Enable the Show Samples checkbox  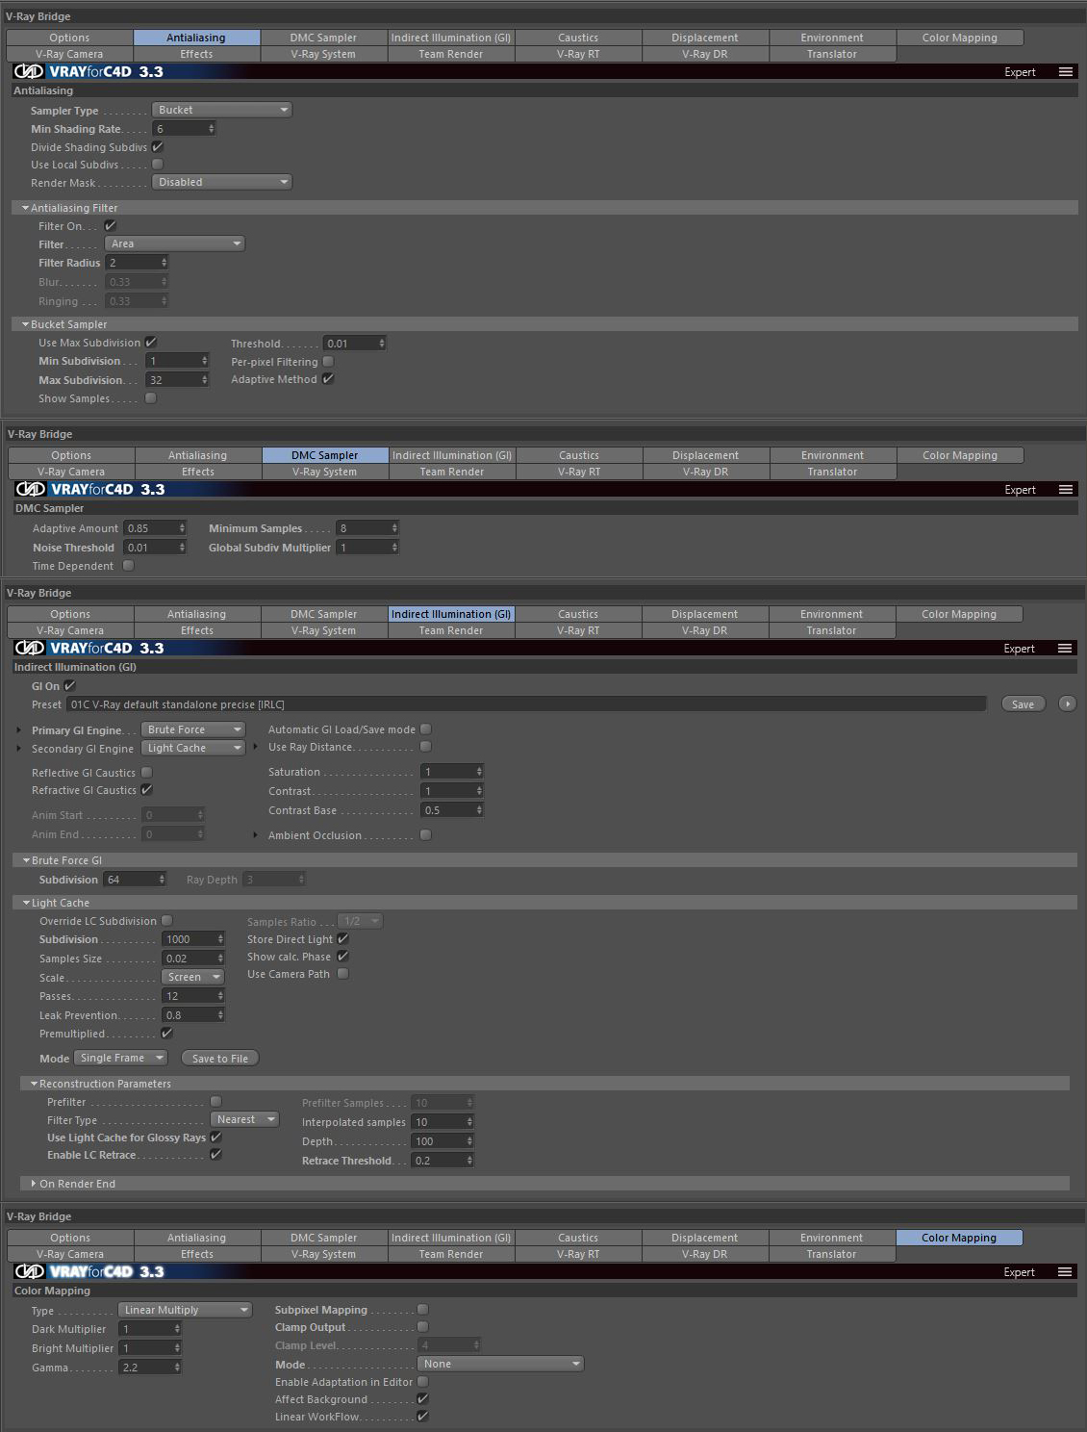151,398
